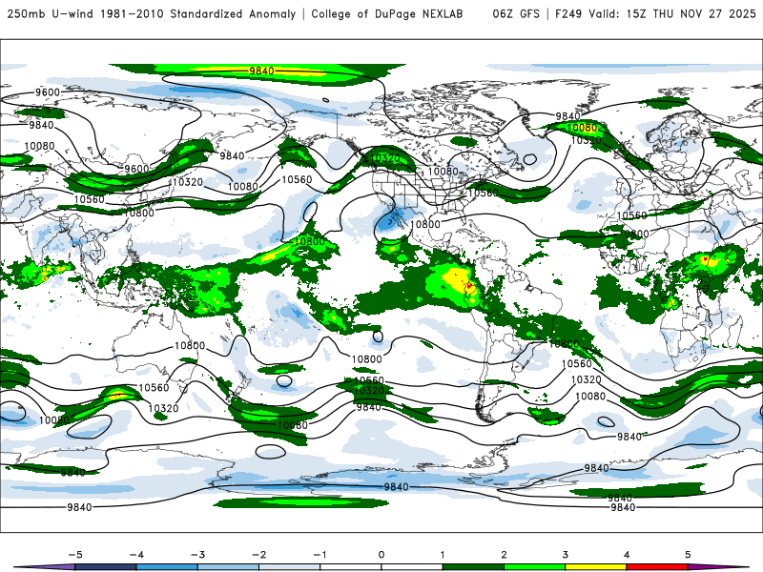
Task: Click the '10320' contour label over western Canada
Action: pos(385,158)
